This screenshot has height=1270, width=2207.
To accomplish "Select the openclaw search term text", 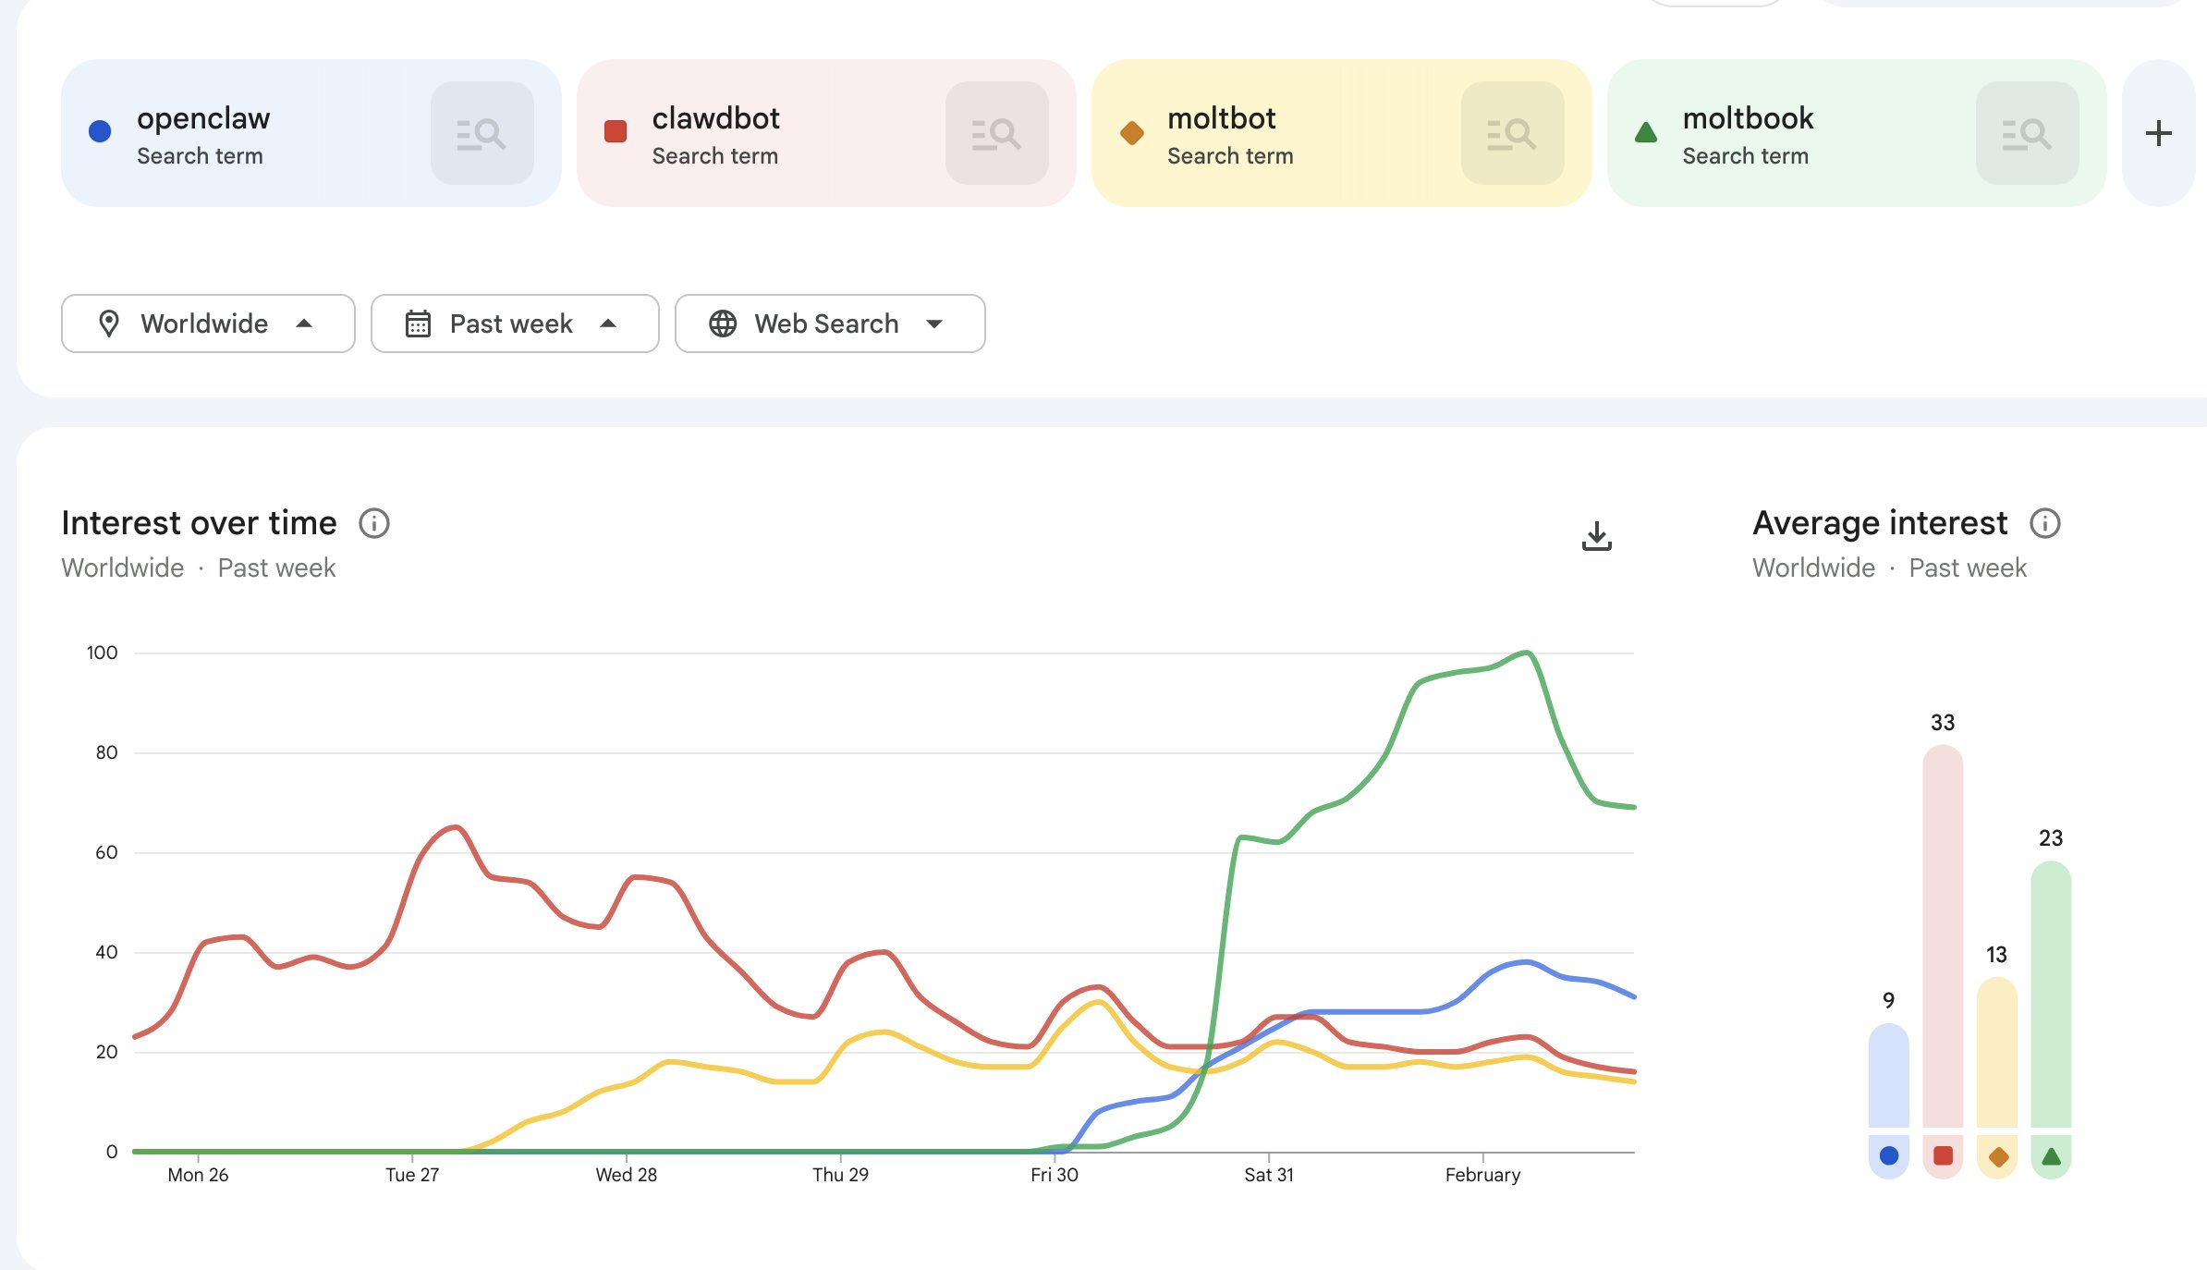I will (x=203, y=118).
